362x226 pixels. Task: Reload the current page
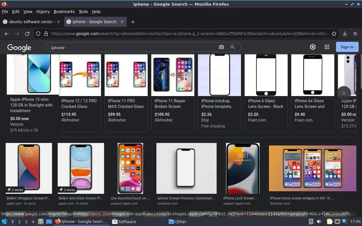click(27, 34)
